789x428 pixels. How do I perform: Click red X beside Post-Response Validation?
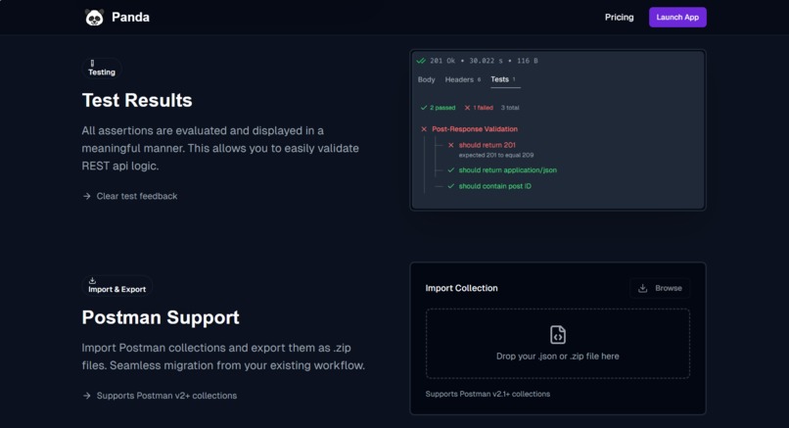pos(424,129)
